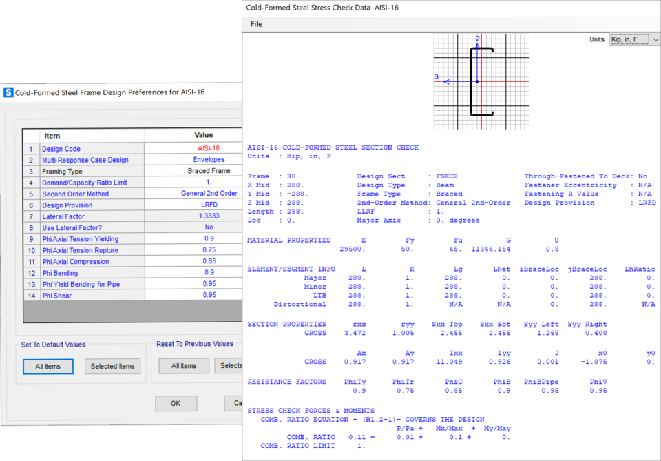The width and height of the screenshot is (661, 461).
Task: Expand the Units dropdown
Action: [634, 40]
